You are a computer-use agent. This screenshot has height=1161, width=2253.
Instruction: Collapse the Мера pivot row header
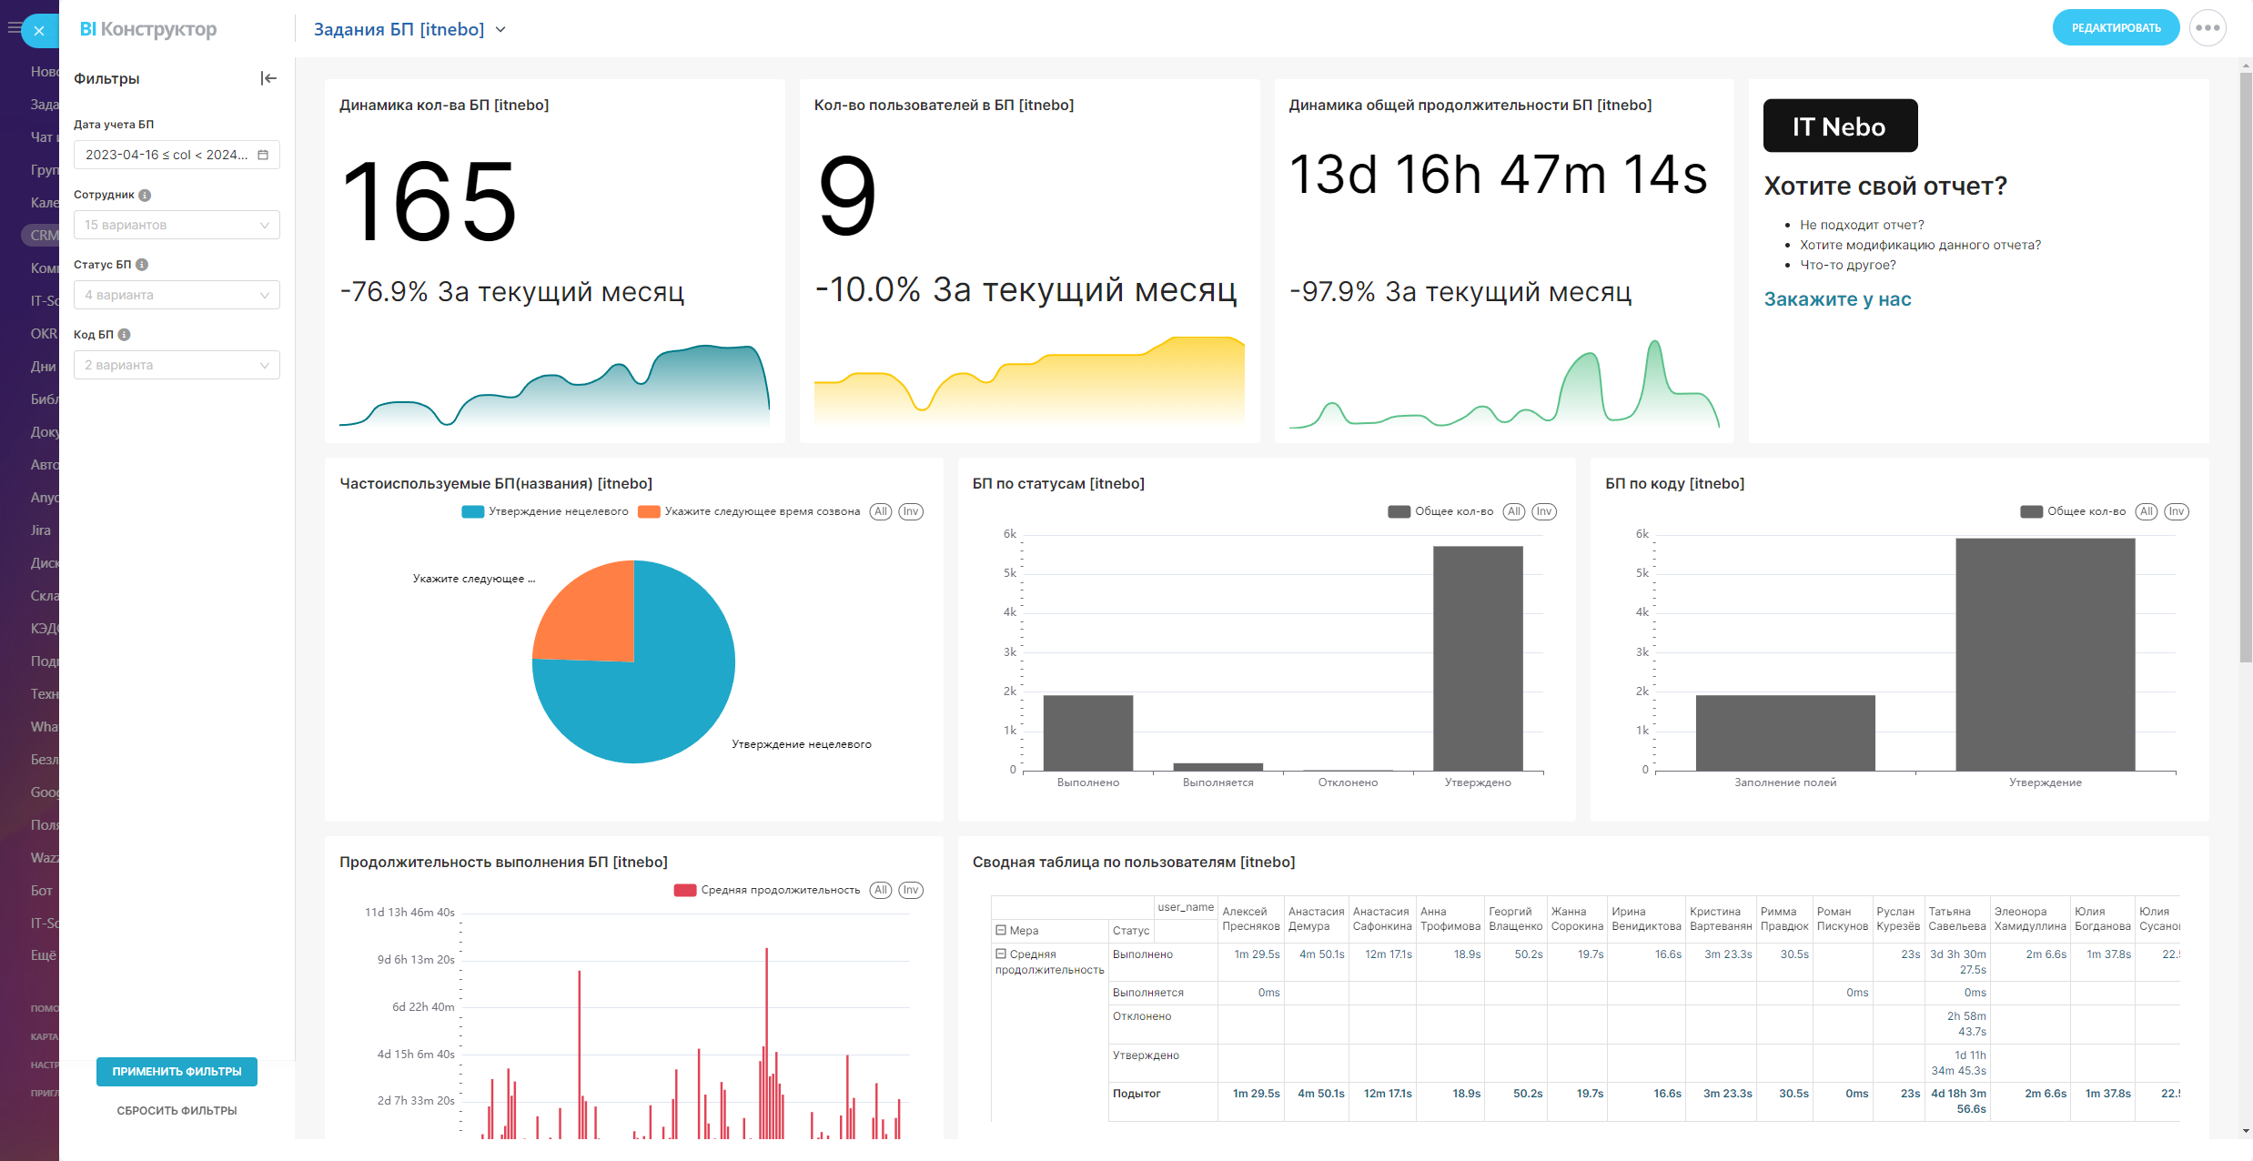1001,930
